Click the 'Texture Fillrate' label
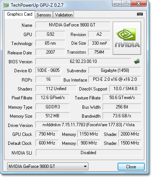Image resolution: width=153 pixels, height=178 pixels. [88, 98]
